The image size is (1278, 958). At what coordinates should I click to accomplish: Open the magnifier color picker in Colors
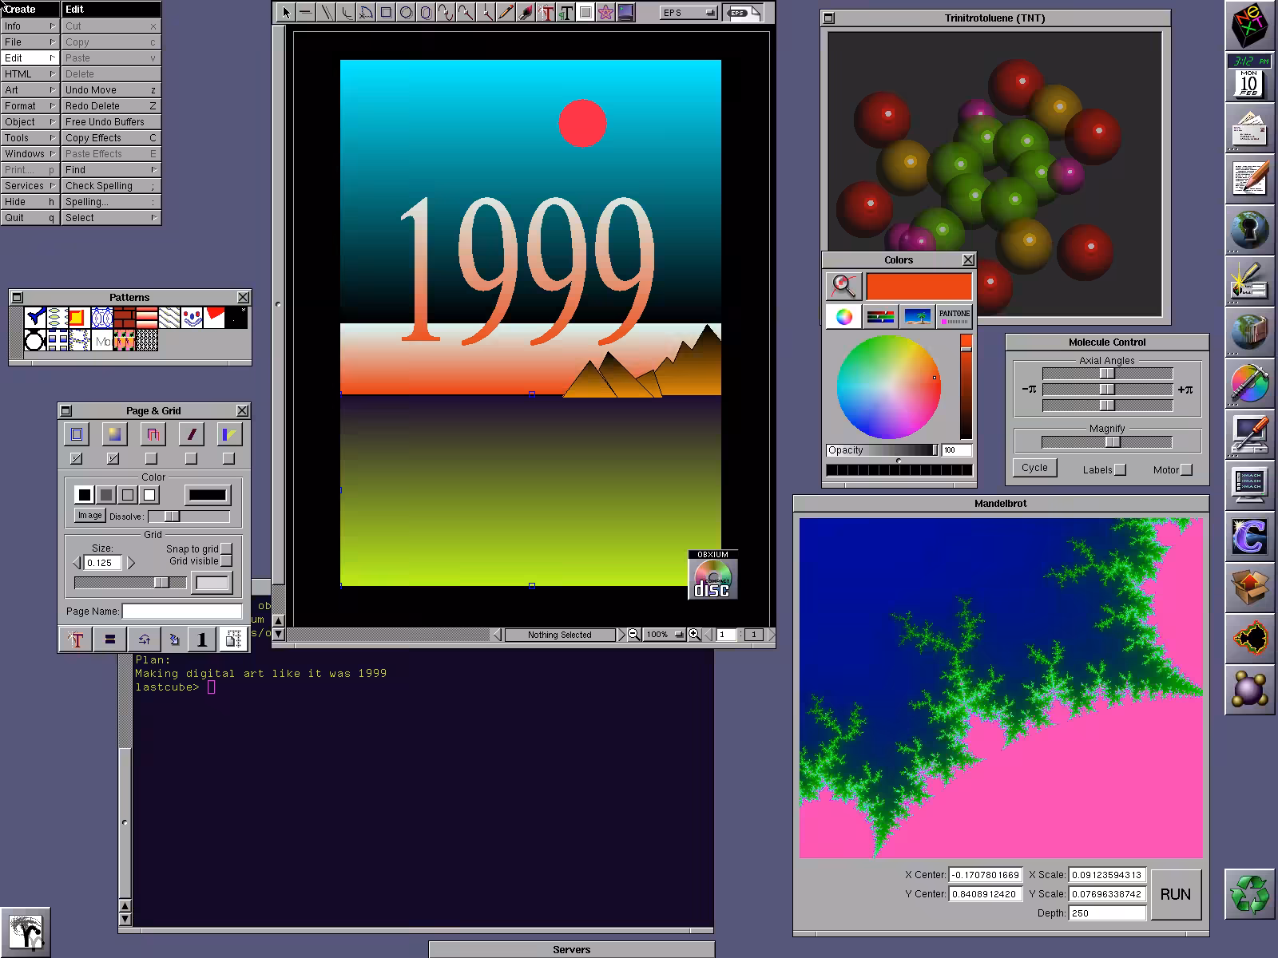(x=843, y=286)
